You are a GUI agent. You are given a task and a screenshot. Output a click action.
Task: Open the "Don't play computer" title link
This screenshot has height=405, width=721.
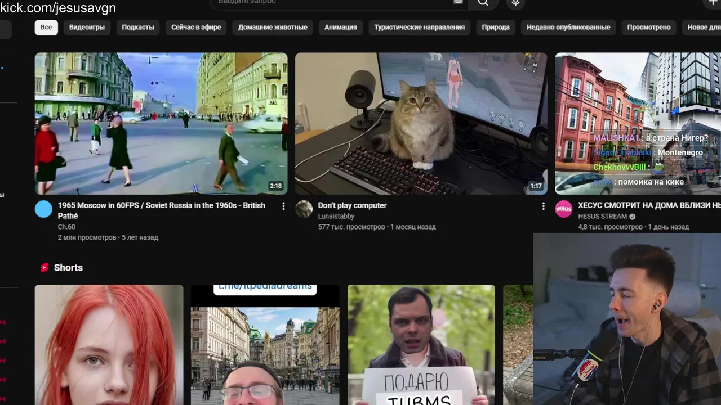point(352,205)
